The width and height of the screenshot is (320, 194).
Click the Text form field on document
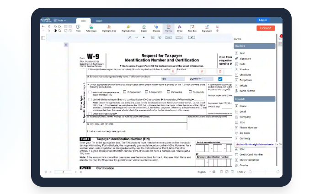pyautogui.click(x=173, y=79)
